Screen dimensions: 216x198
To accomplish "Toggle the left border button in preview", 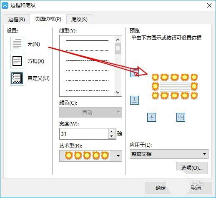I will [x=151, y=117].
